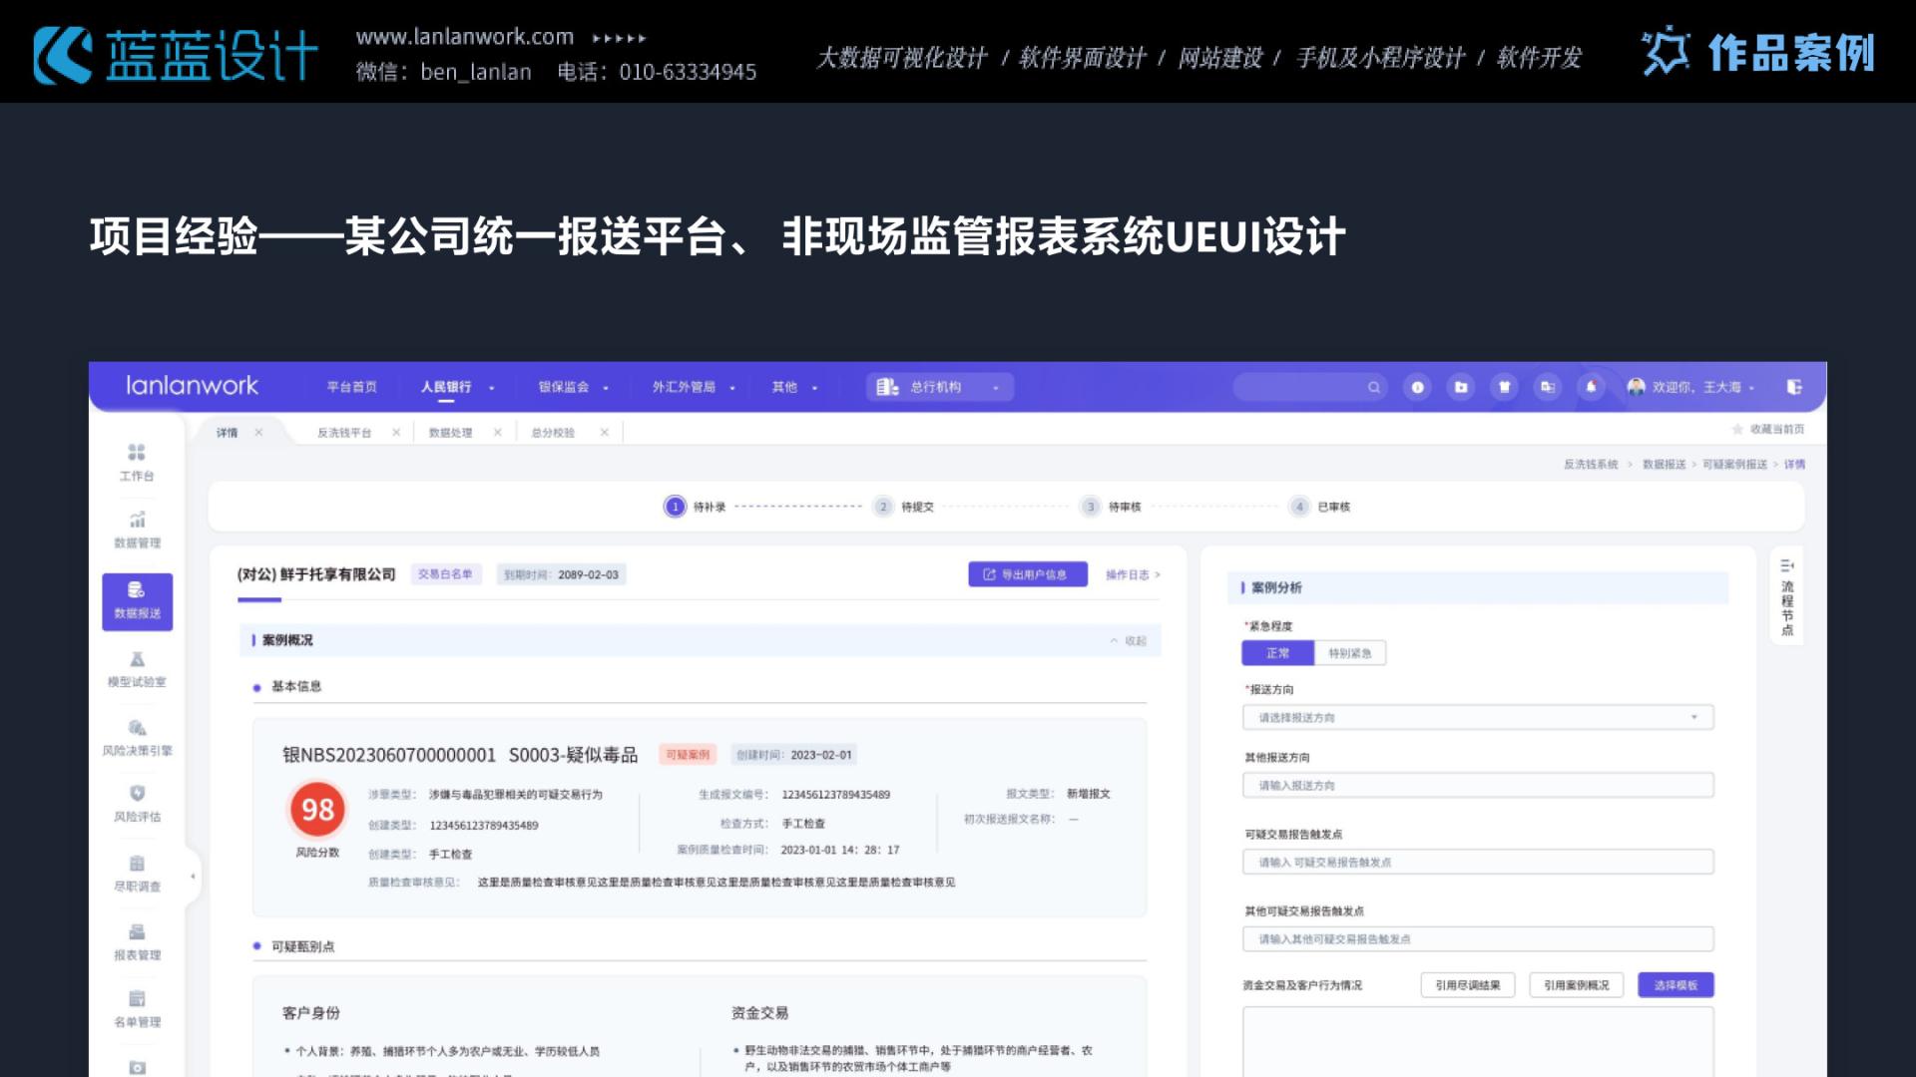Select 特别紧急 urgency option
Screen dimensions: 1916x1077
1350,653
